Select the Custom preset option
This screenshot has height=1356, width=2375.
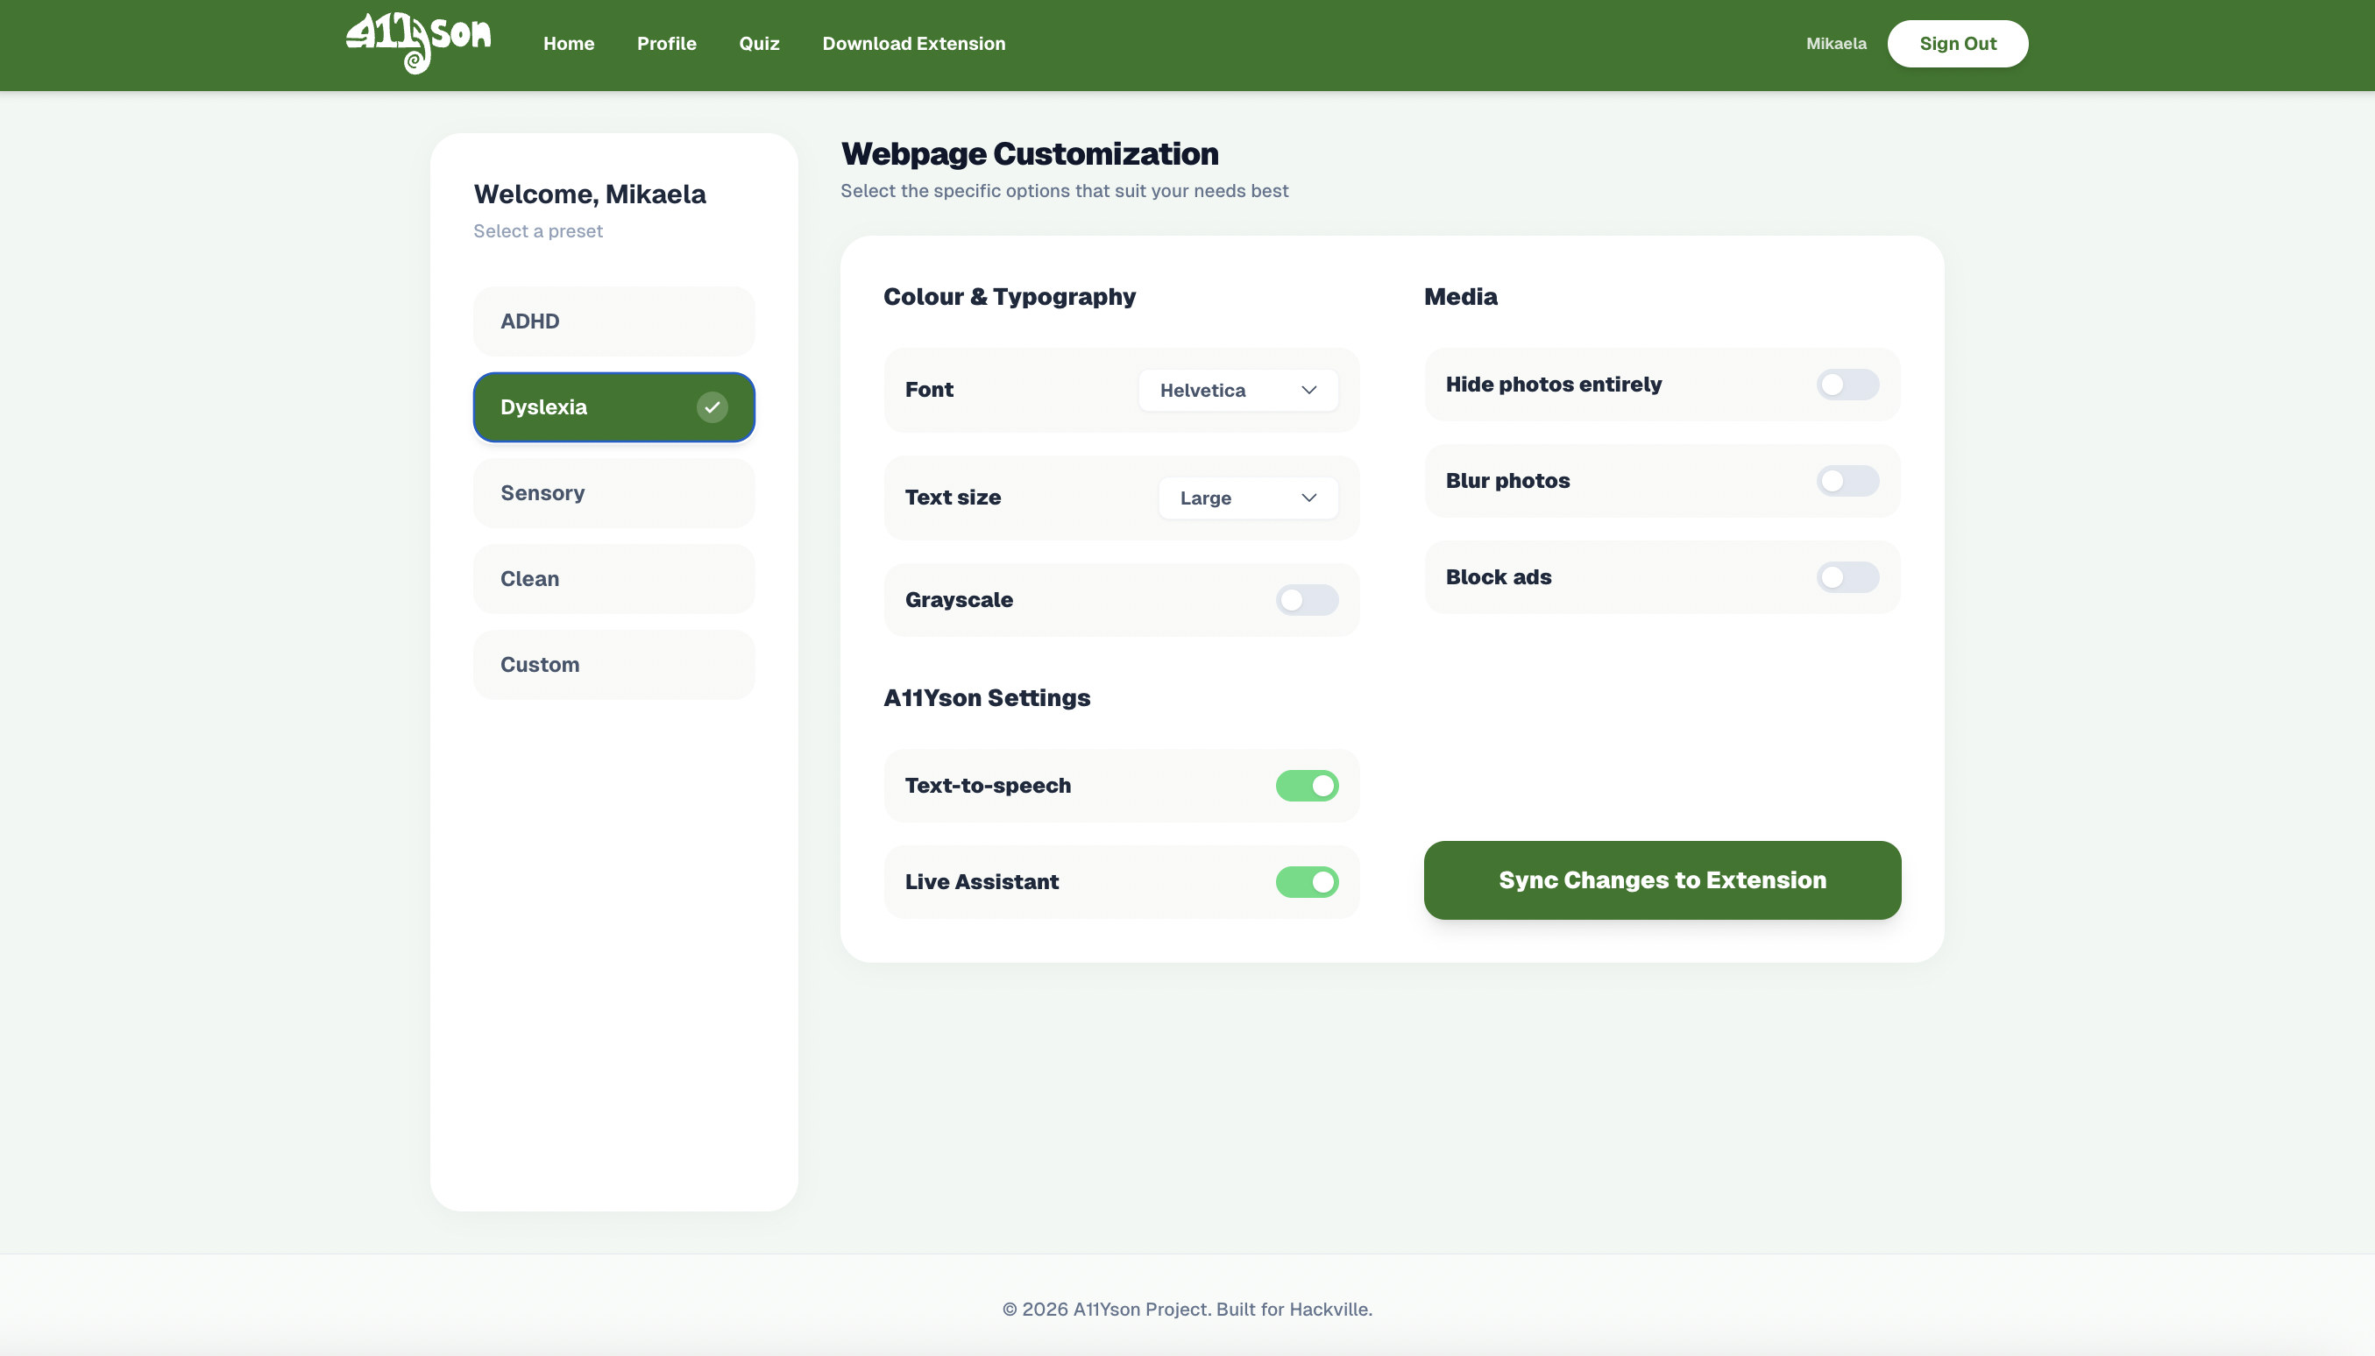[x=613, y=665]
